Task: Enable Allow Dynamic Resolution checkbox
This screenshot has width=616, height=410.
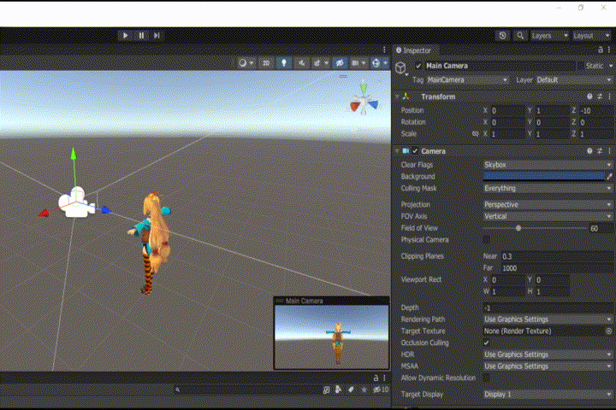Action: click(486, 378)
